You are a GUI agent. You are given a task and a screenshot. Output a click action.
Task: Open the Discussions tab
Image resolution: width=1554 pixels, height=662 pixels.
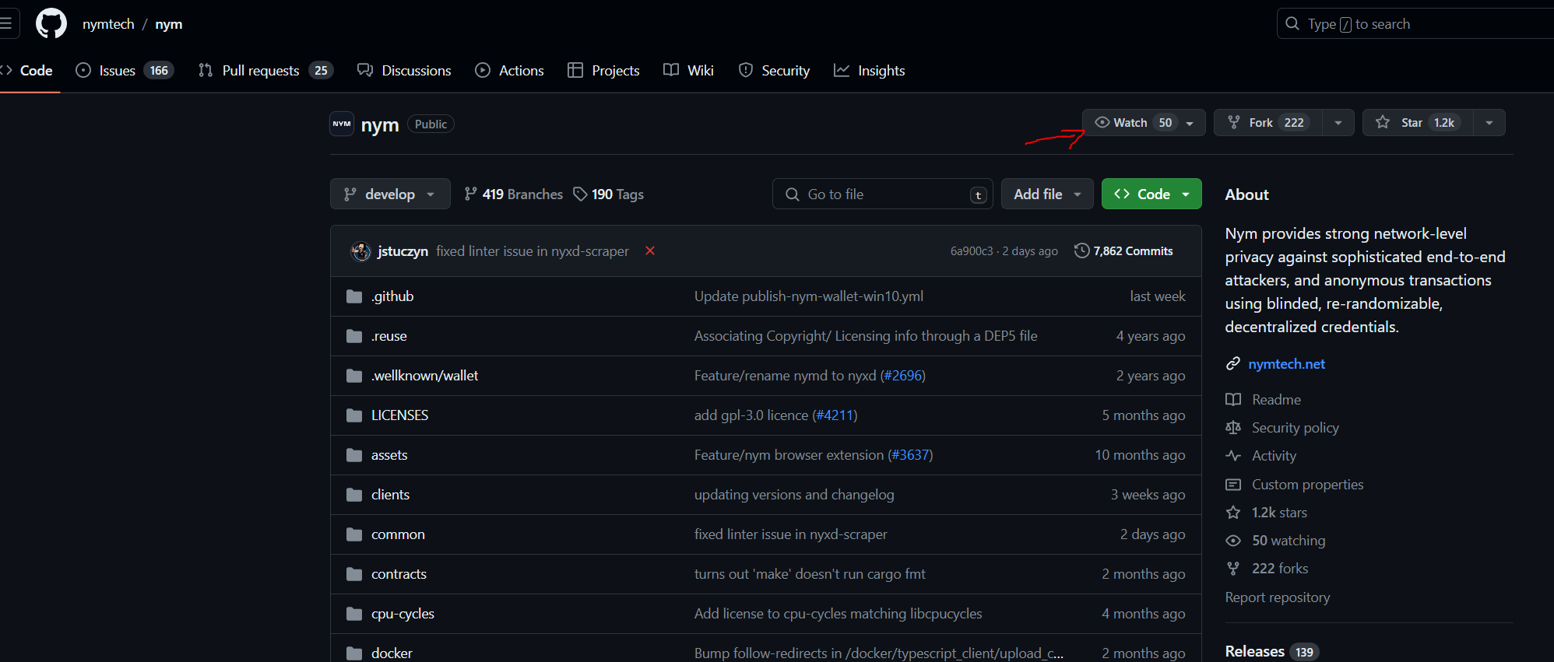click(404, 70)
